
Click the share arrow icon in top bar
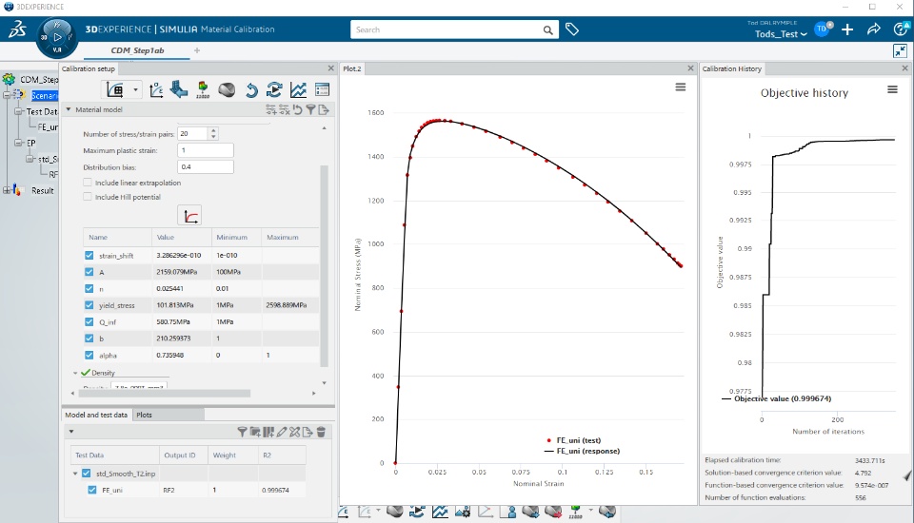(873, 29)
